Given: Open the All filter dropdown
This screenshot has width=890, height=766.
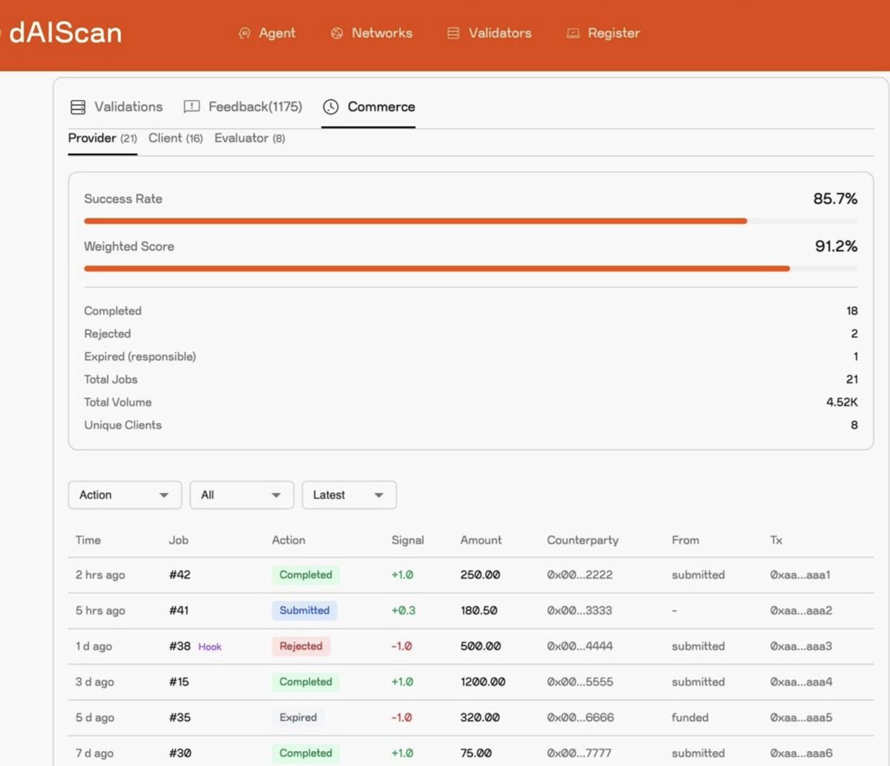Looking at the screenshot, I should point(242,495).
